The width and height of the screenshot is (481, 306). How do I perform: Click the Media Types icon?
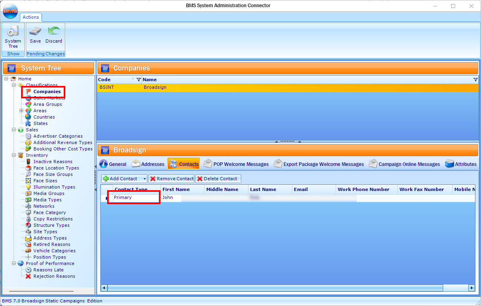click(28, 200)
